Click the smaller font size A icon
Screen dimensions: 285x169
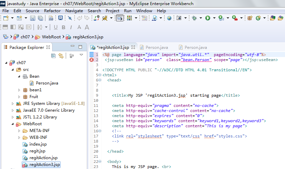coord(79,27)
